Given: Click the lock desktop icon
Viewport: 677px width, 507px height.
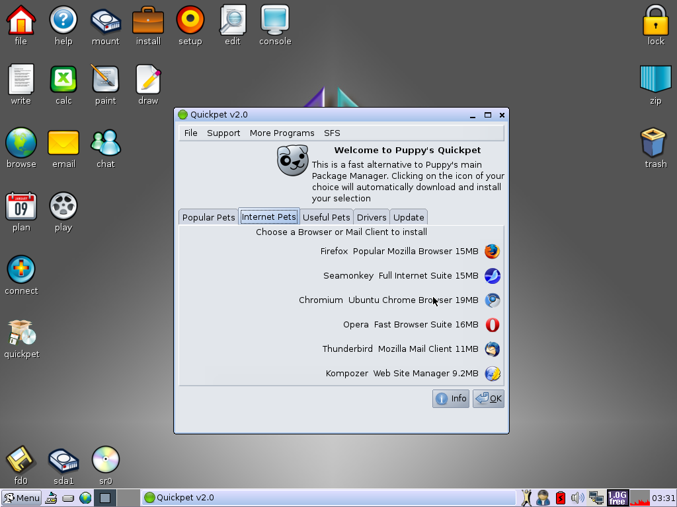Looking at the screenshot, I should [x=655, y=25].
